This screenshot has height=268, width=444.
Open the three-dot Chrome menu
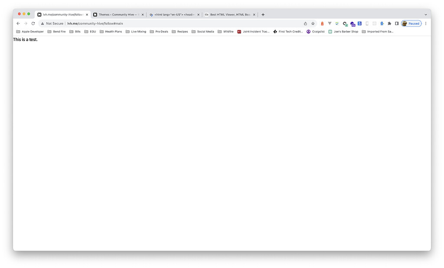[425, 23]
